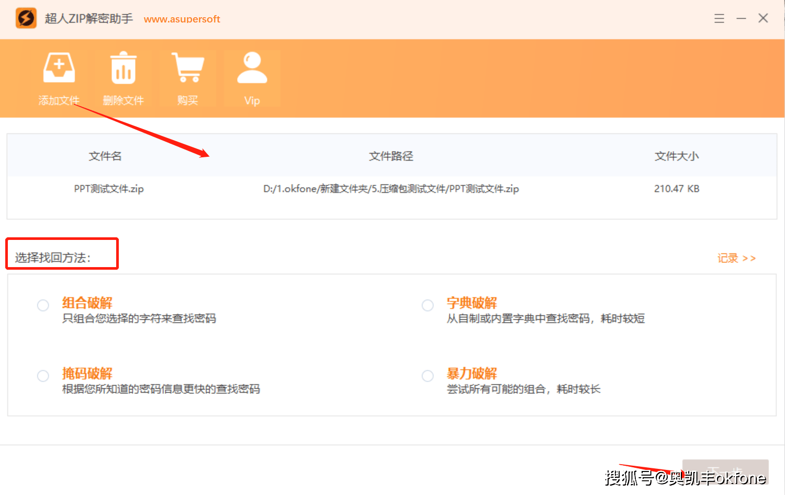Click the app logo in title bar
Viewport: 785px width, 495px height.
click(26, 18)
